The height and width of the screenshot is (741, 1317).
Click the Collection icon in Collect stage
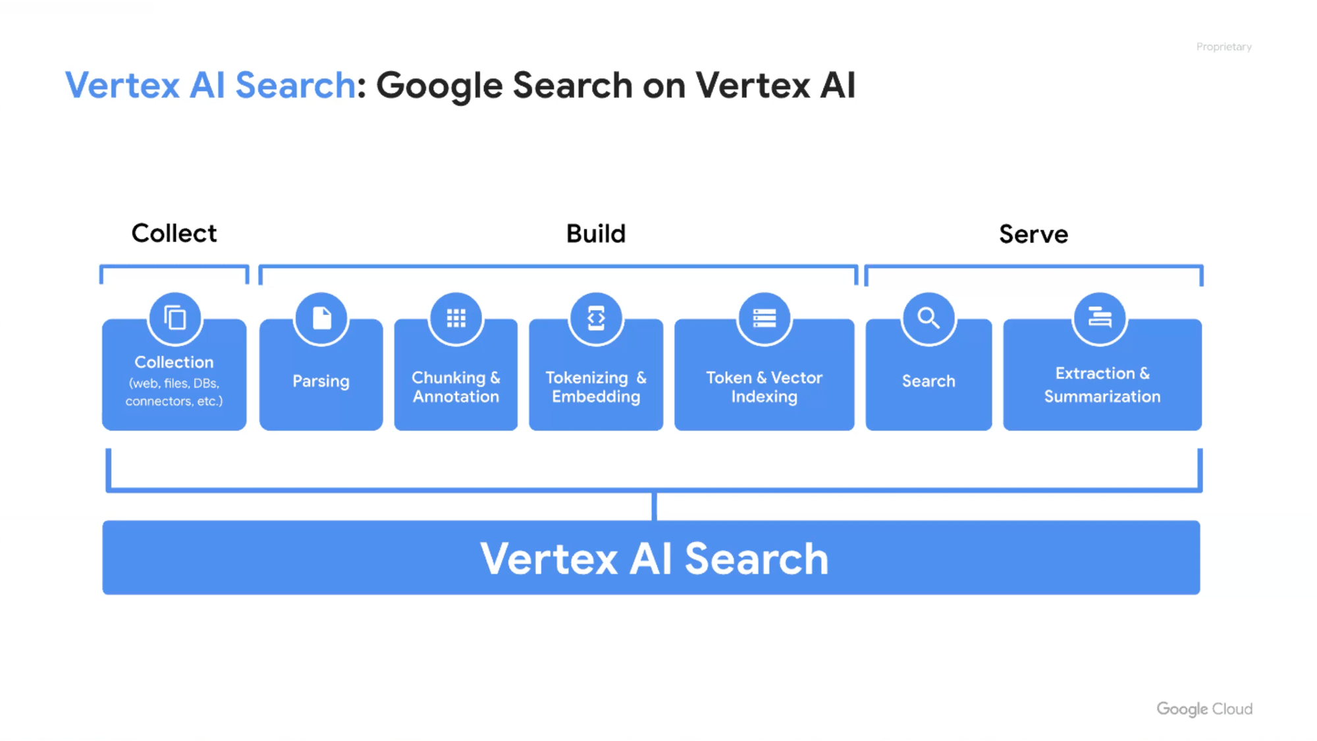[173, 317]
